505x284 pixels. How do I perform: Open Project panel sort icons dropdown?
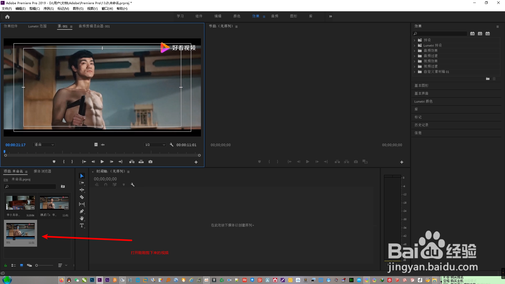click(x=63, y=265)
